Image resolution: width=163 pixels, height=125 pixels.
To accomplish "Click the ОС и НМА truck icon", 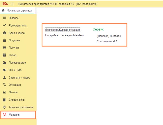I will tap(4, 70).
